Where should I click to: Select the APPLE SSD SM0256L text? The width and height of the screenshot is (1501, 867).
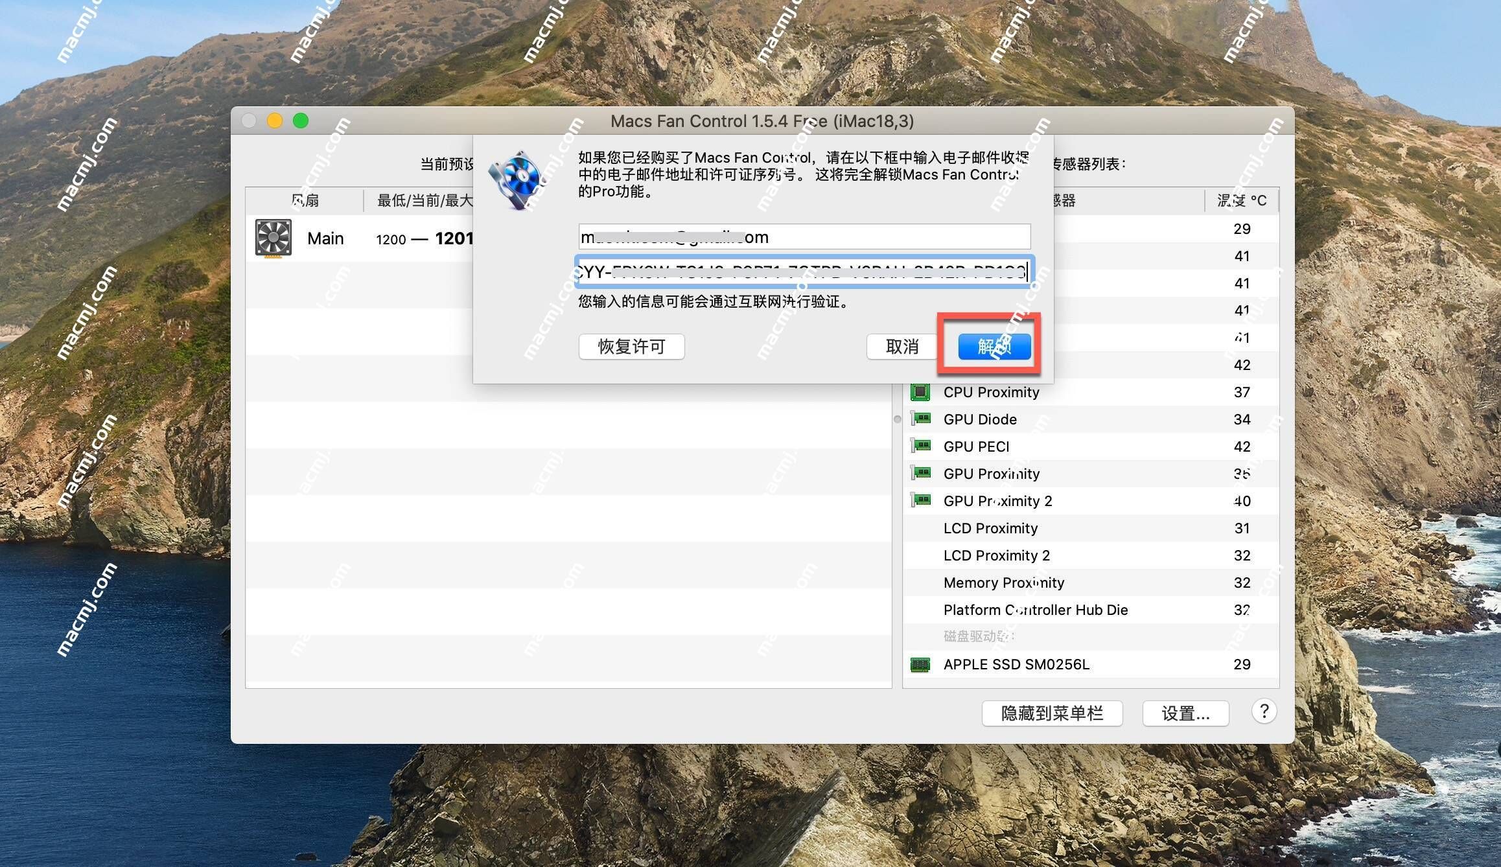1016,664
